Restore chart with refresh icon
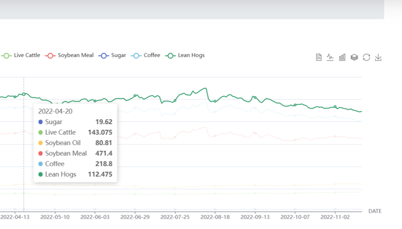The image size is (402, 229). pos(367,57)
